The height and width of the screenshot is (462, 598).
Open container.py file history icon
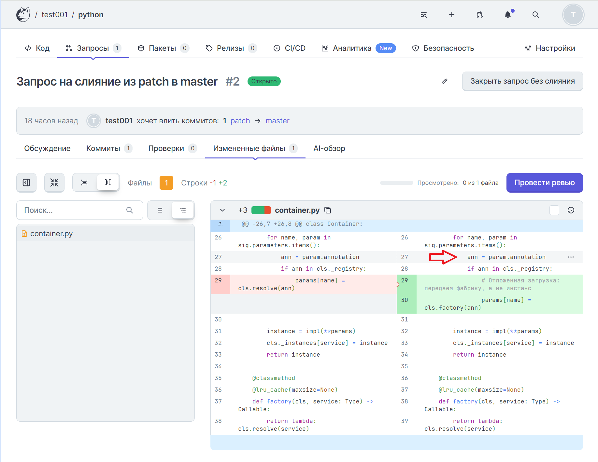click(571, 210)
